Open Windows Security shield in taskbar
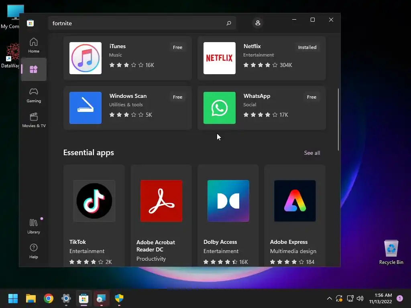The height and width of the screenshot is (308, 411). (119, 298)
